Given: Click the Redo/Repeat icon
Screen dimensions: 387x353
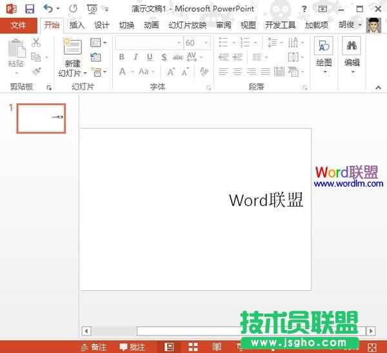Looking at the screenshot, I should (73, 9).
